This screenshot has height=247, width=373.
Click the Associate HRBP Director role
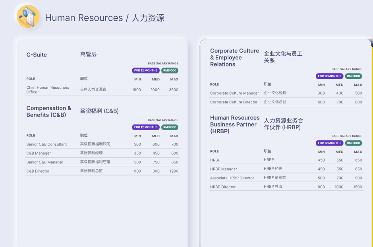click(x=232, y=178)
